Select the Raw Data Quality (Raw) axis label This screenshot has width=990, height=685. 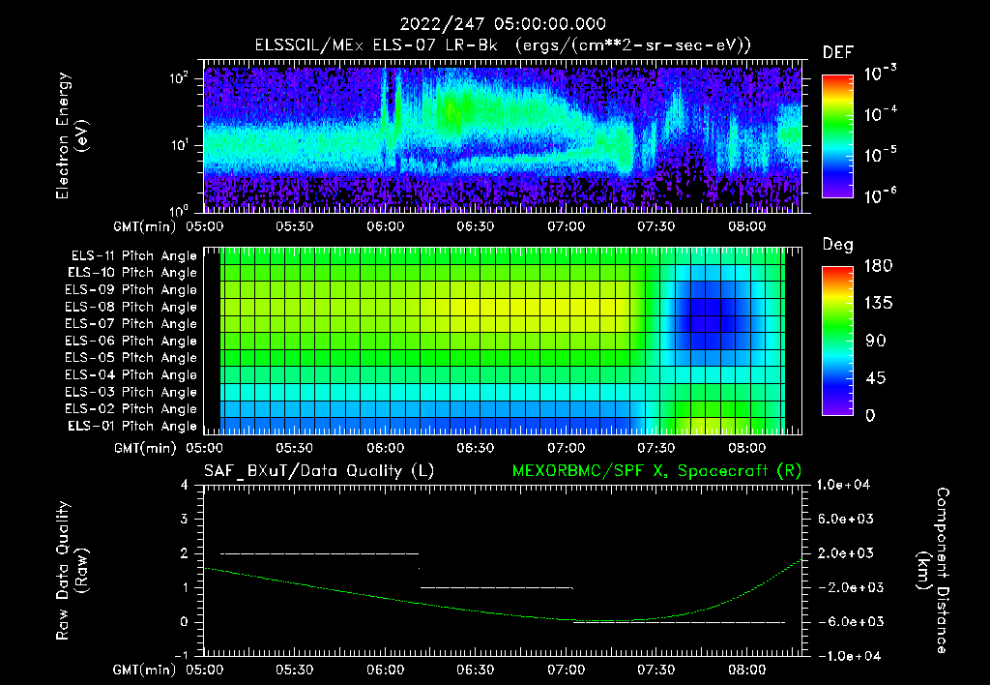(x=71, y=571)
